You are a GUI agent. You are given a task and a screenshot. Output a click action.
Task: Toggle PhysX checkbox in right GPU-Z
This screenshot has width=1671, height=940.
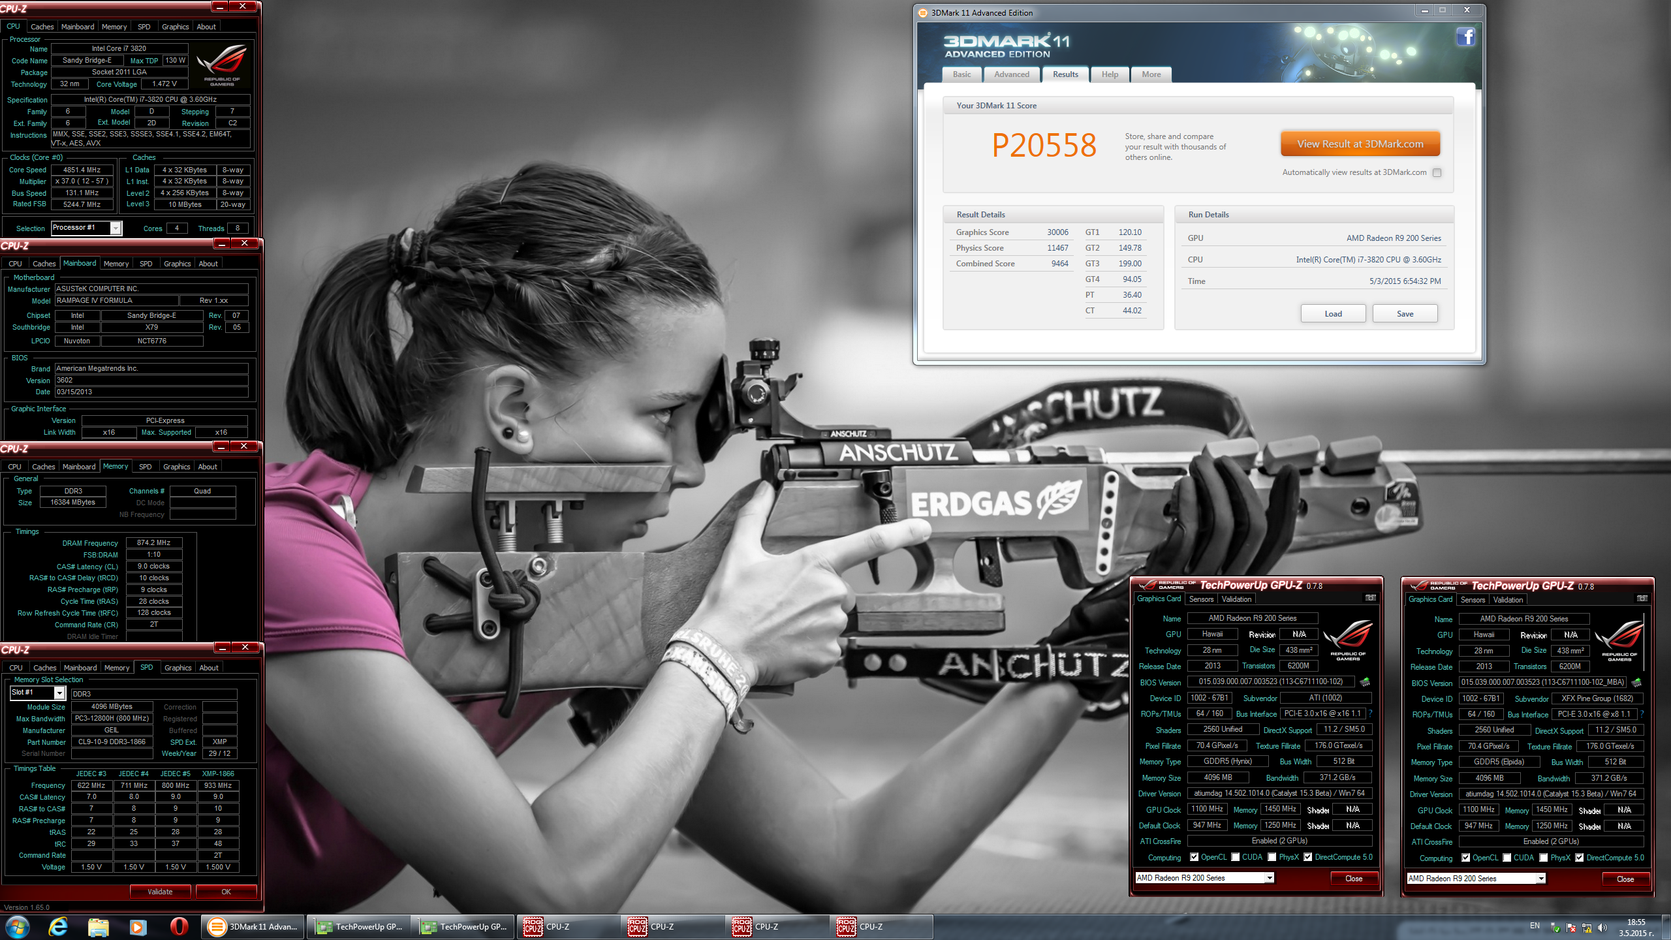1543,858
